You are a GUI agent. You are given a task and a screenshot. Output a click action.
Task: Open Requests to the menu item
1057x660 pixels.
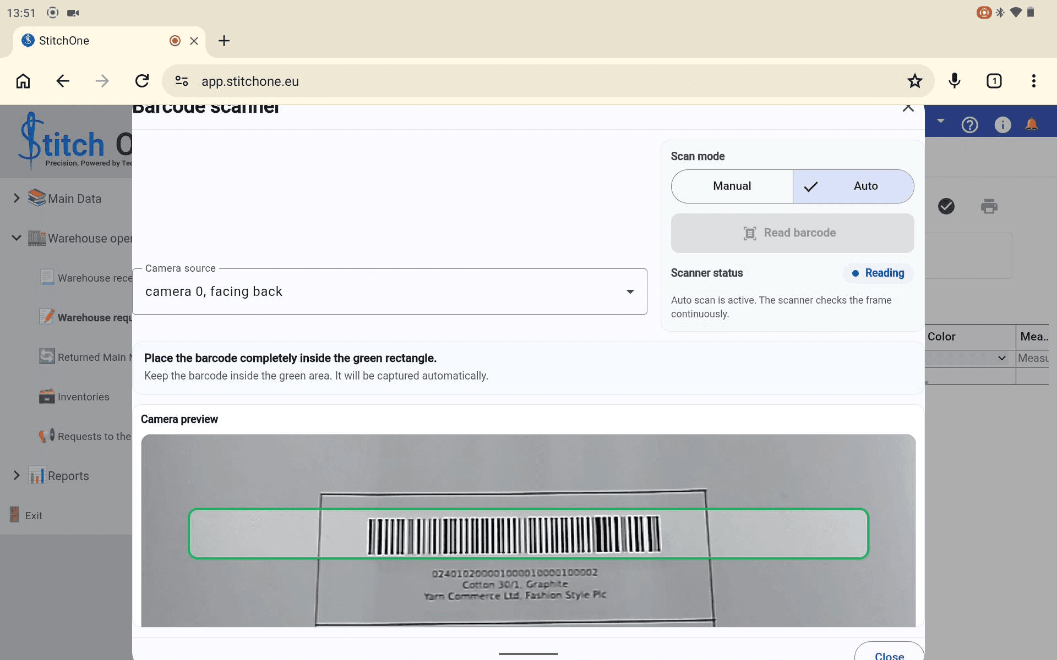click(x=94, y=437)
